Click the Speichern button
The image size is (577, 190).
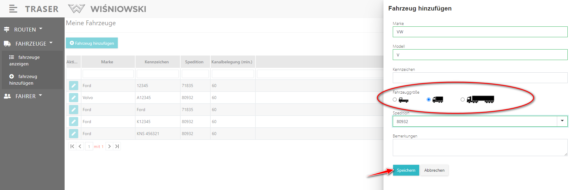pyautogui.click(x=406, y=170)
